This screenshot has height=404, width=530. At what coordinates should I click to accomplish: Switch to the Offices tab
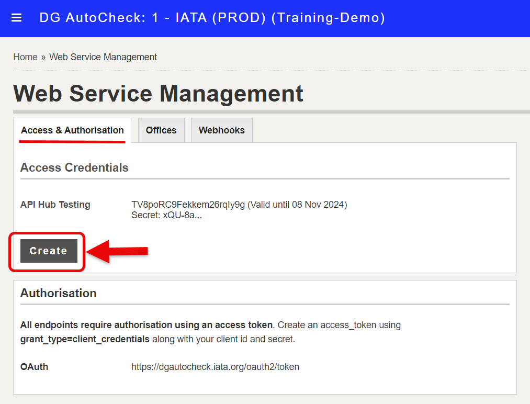click(x=161, y=130)
